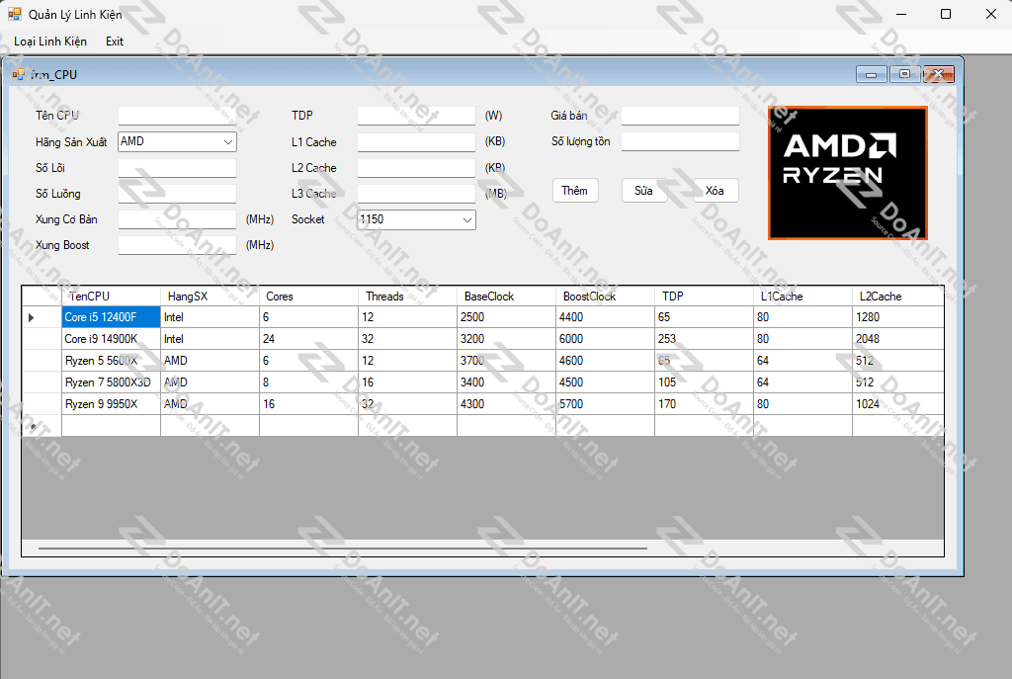The height and width of the screenshot is (679, 1012).
Task: Click the BoostClock 4400 cell
Action: click(605, 317)
